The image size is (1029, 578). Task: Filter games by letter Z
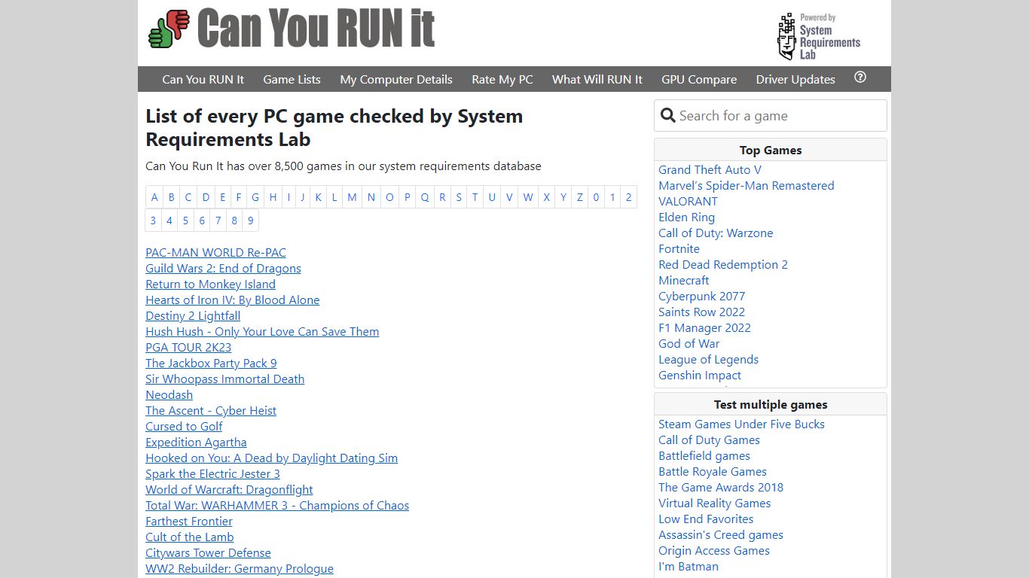[580, 197]
